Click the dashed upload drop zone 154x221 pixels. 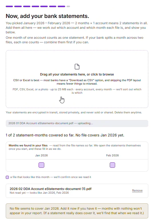pos(77,79)
